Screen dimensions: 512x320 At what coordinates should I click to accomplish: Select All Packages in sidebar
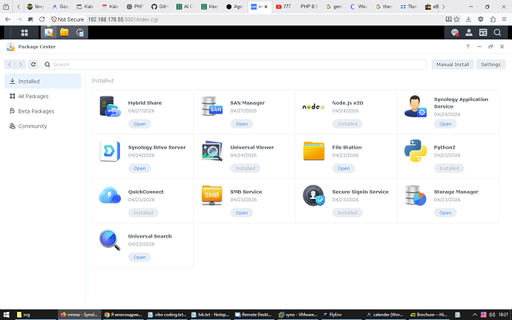point(42,96)
